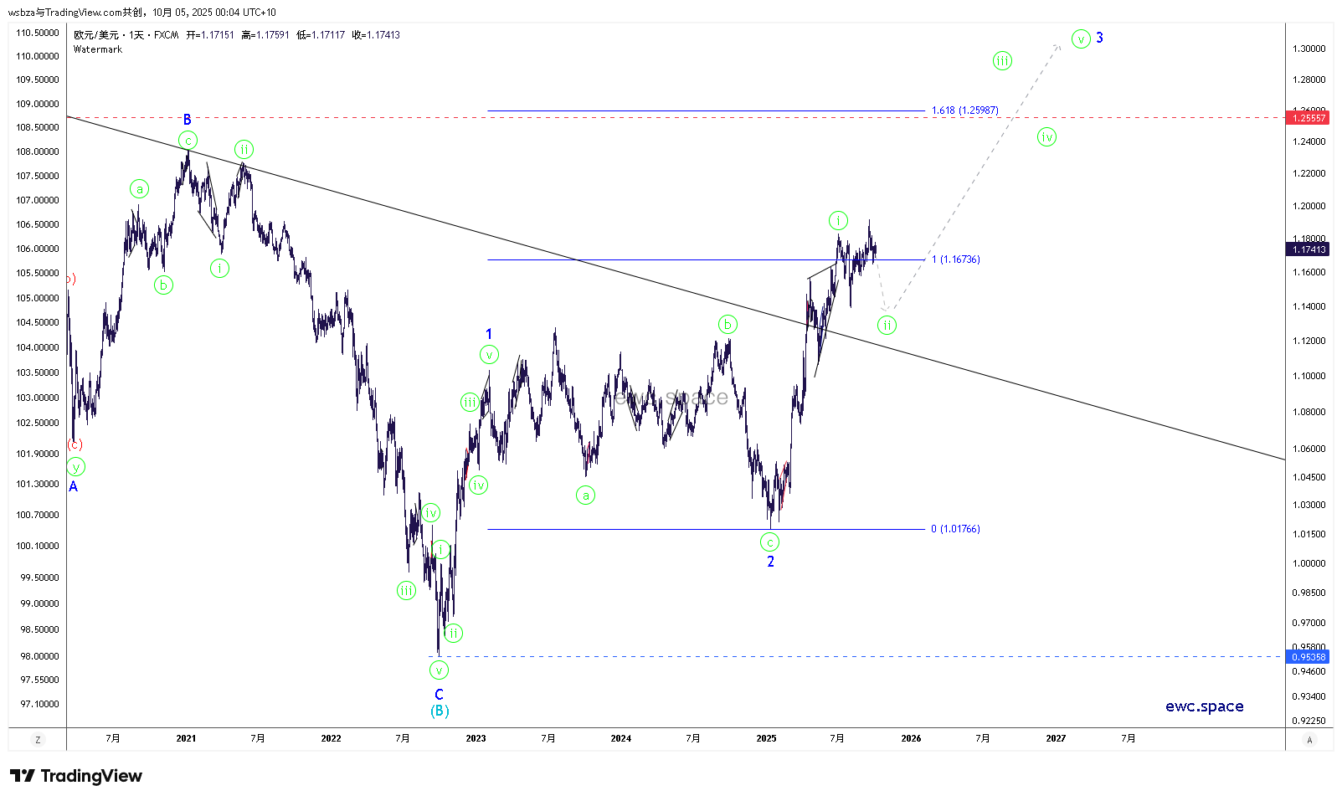Click the blue wave B label at top-left peak
The height and width of the screenshot is (801, 1342).
(x=188, y=120)
